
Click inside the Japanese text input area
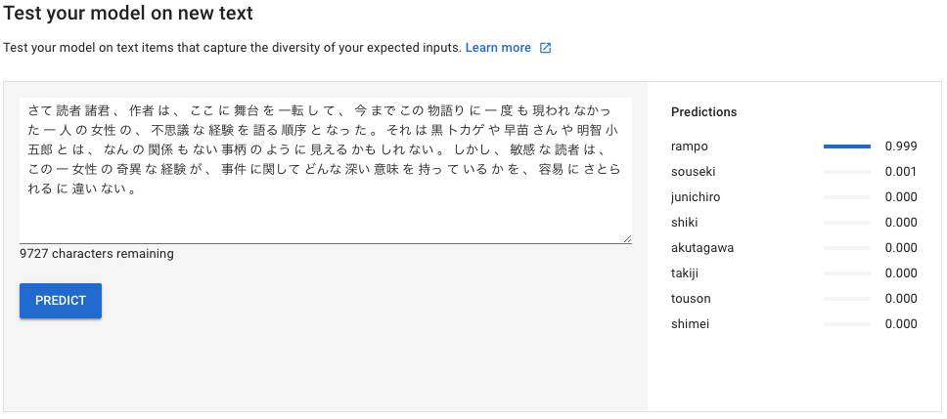click(325, 170)
